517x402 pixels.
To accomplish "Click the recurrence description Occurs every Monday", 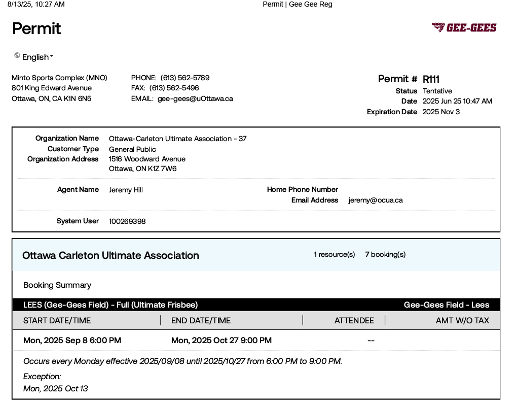I will (182, 361).
